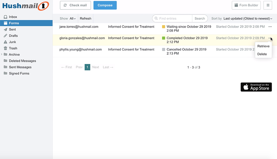
Task: Open the hamburger menu icon at top right
Action: (268, 5)
